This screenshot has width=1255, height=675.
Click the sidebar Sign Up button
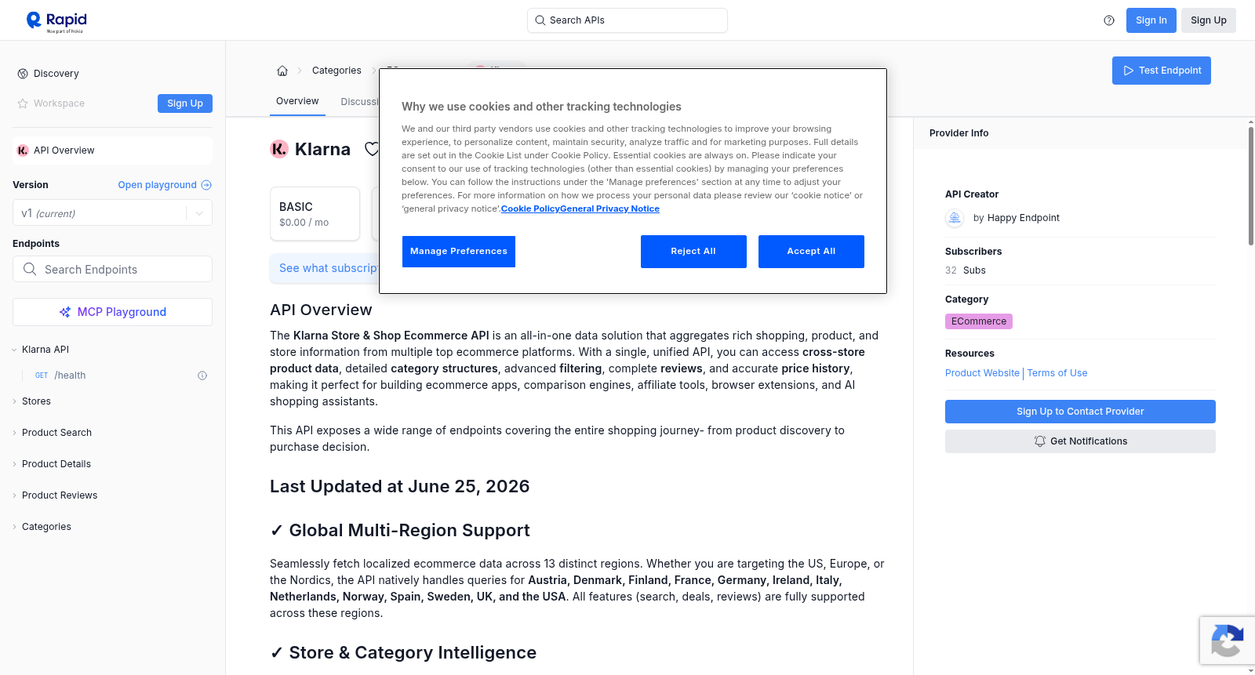point(185,103)
